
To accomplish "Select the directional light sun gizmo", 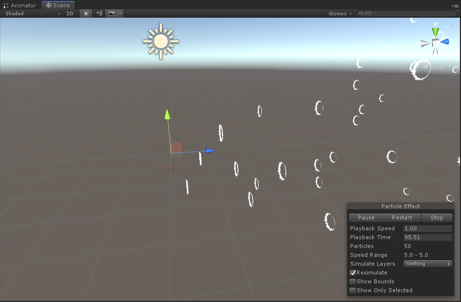I will pyautogui.click(x=160, y=41).
